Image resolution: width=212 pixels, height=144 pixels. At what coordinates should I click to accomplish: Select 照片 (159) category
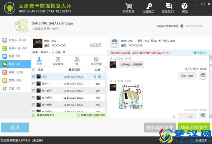click(16, 72)
